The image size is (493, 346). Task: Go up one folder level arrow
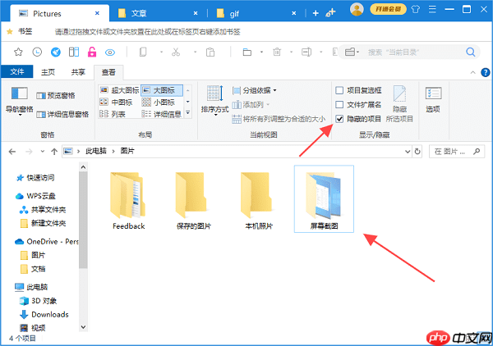pos(54,152)
